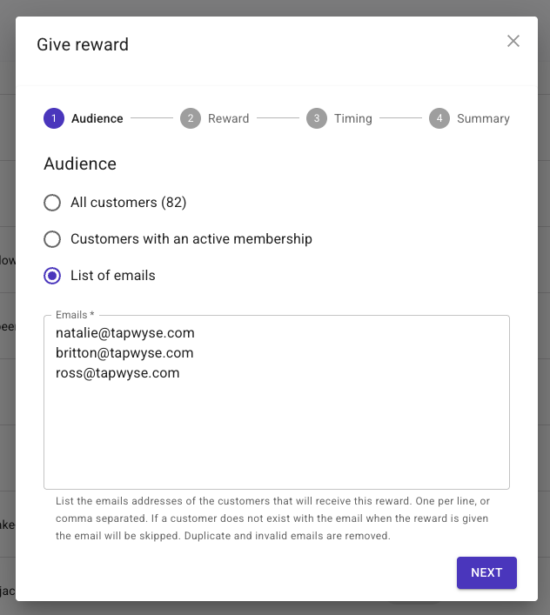Jump to the Reward step label
Image resolution: width=550 pixels, height=615 pixels.
[228, 118]
